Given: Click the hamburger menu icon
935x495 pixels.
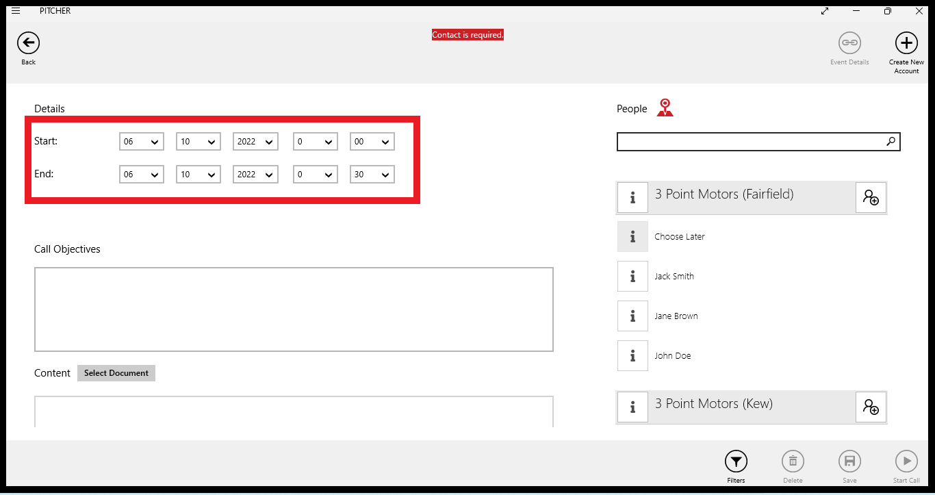Looking at the screenshot, I should (x=16, y=11).
